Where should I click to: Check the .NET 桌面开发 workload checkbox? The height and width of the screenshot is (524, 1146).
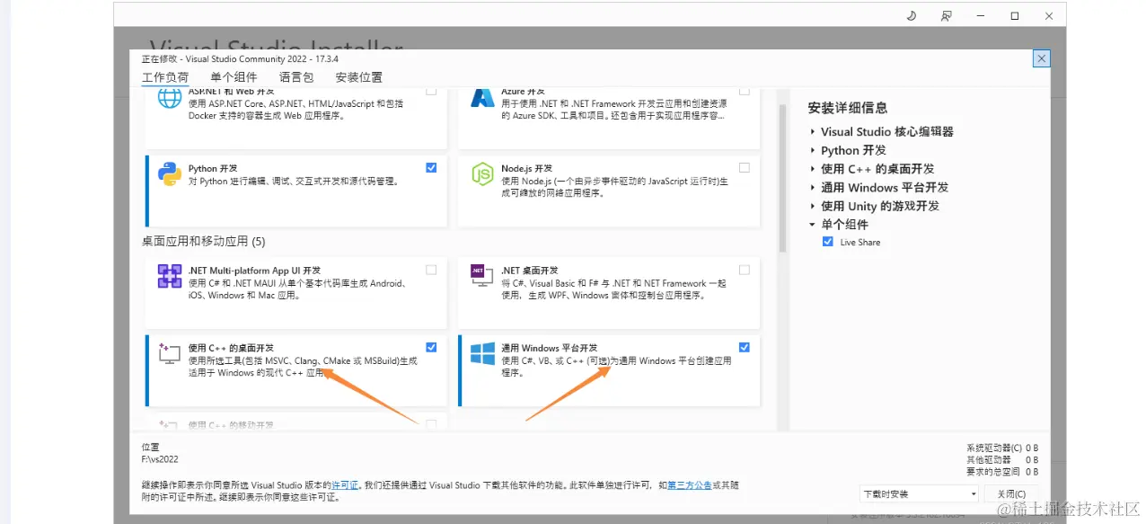pyautogui.click(x=745, y=270)
